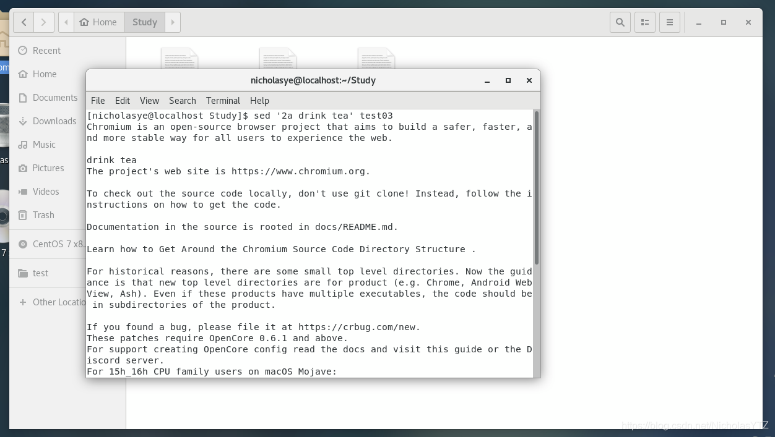Open the Terminal menu
The image size is (775, 437).
(223, 101)
